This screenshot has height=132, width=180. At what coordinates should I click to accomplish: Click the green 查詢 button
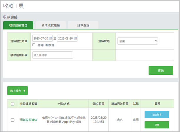tap(161, 71)
